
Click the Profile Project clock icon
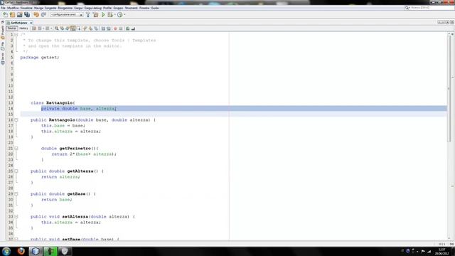[120, 14]
